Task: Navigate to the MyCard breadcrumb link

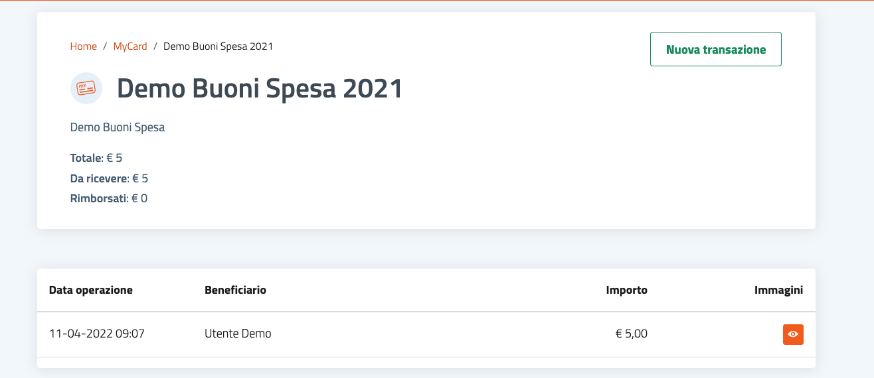Action: [x=130, y=46]
